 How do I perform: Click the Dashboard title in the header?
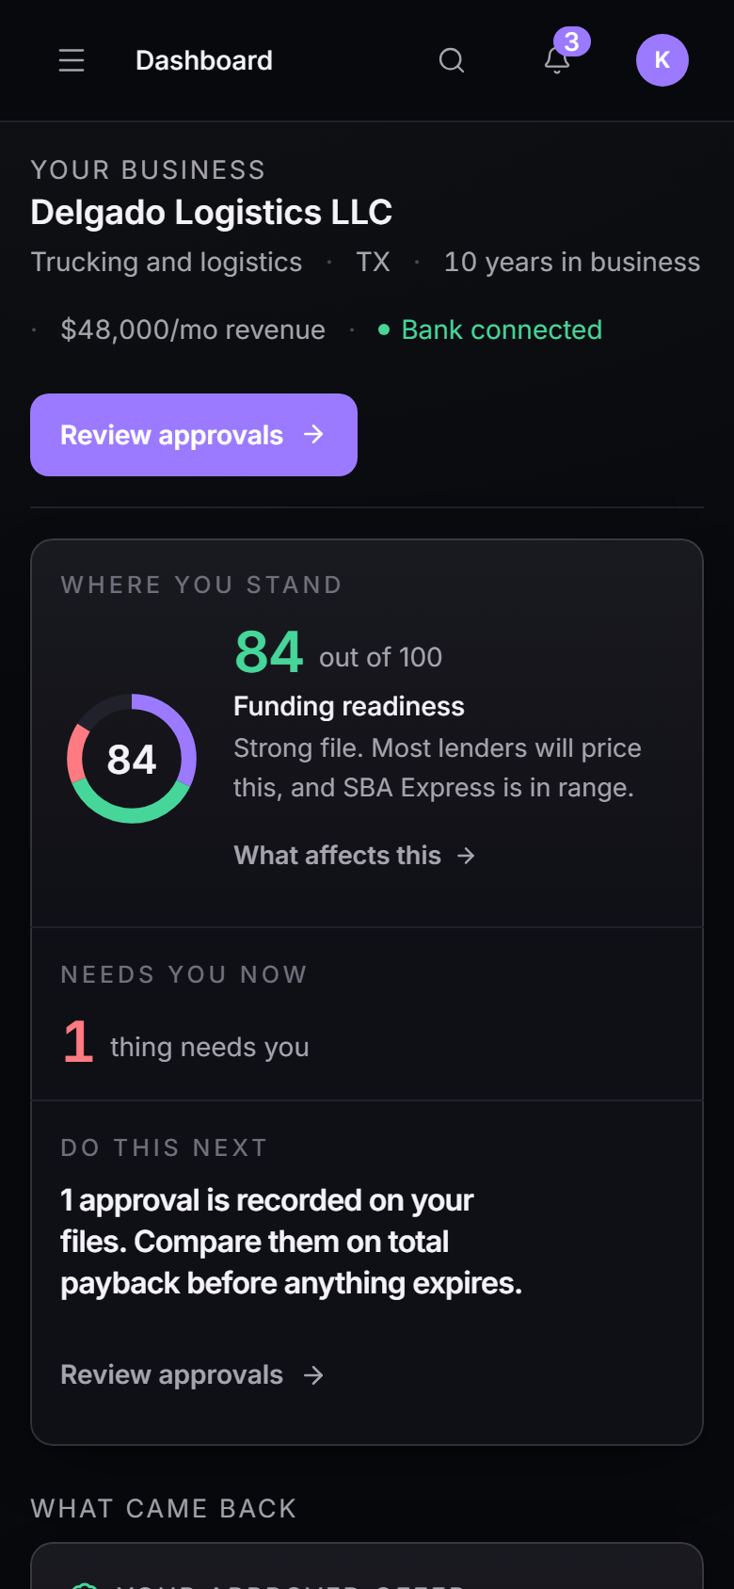pos(204,60)
